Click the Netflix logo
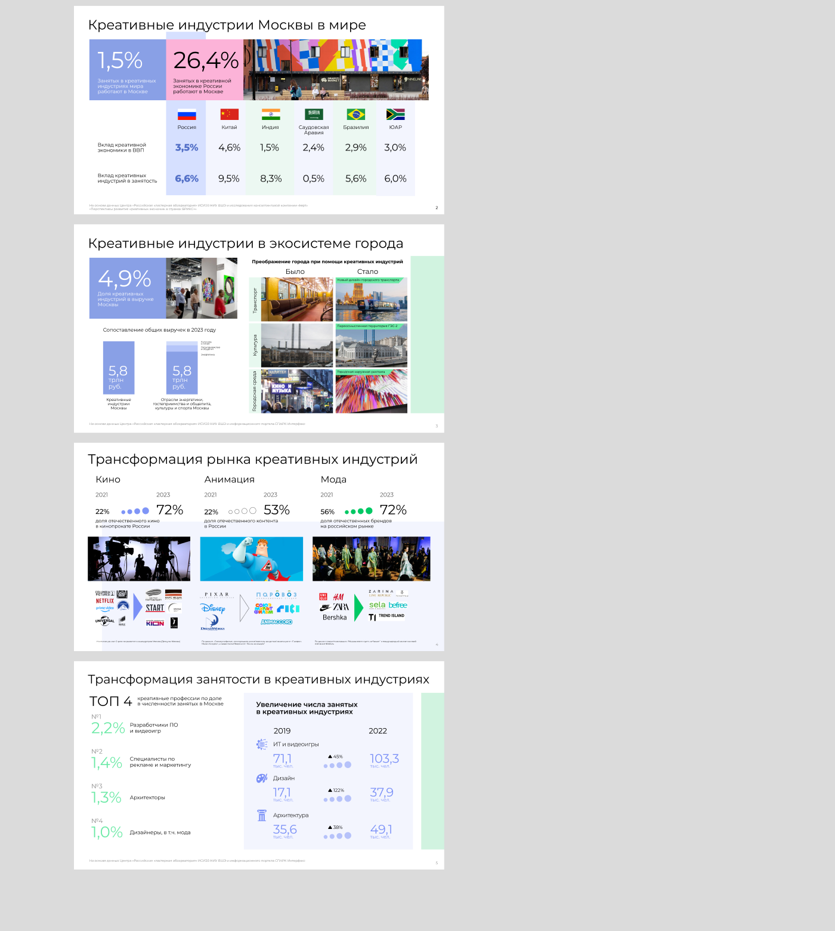The height and width of the screenshot is (931, 835). tap(105, 601)
